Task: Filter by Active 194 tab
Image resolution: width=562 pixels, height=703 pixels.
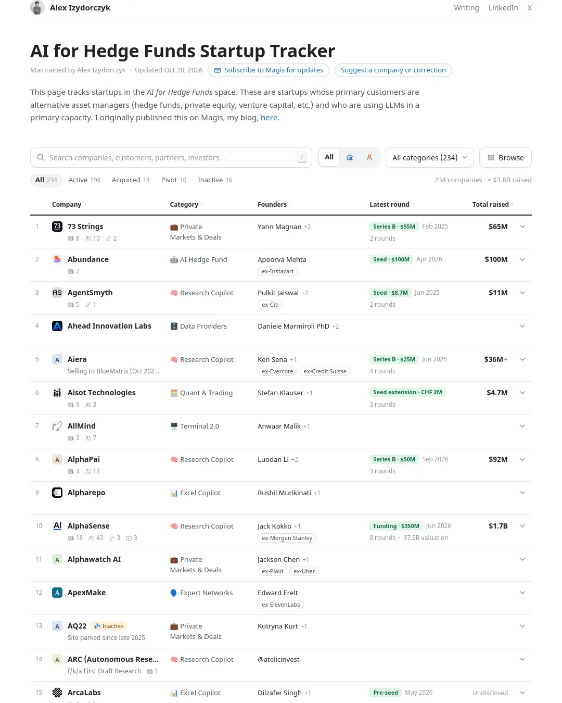Action: pyautogui.click(x=84, y=180)
